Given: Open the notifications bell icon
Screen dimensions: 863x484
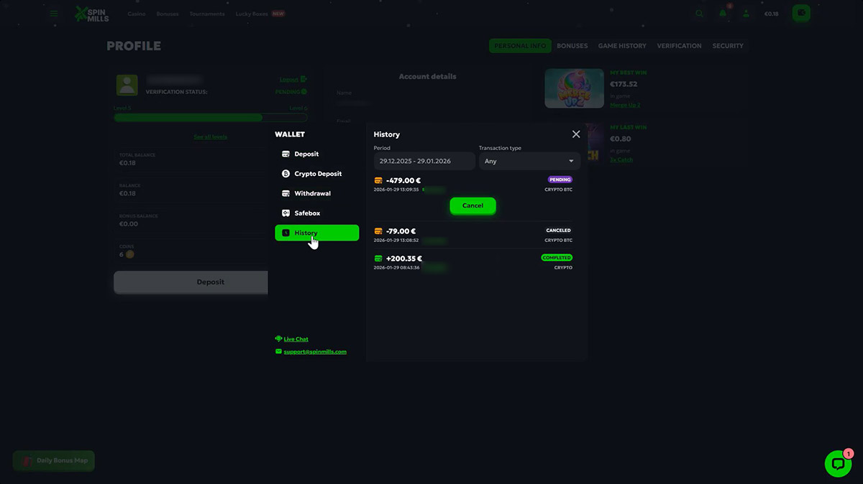Looking at the screenshot, I should coord(723,14).
